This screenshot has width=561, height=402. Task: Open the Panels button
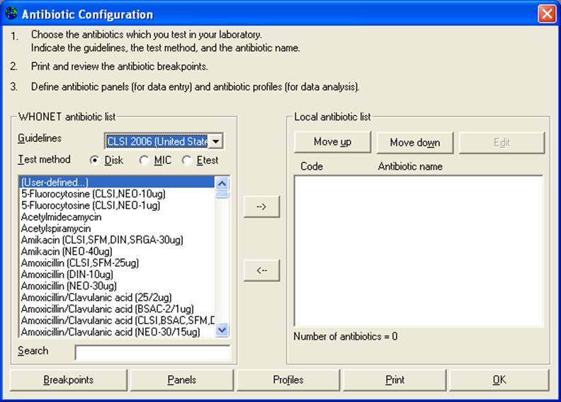(x=182, y=380)
